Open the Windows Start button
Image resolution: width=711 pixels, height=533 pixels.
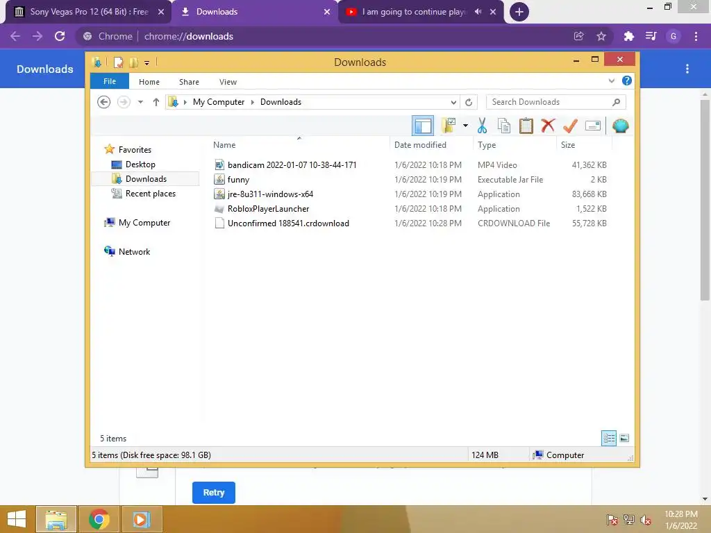click(x=17, y=519)
